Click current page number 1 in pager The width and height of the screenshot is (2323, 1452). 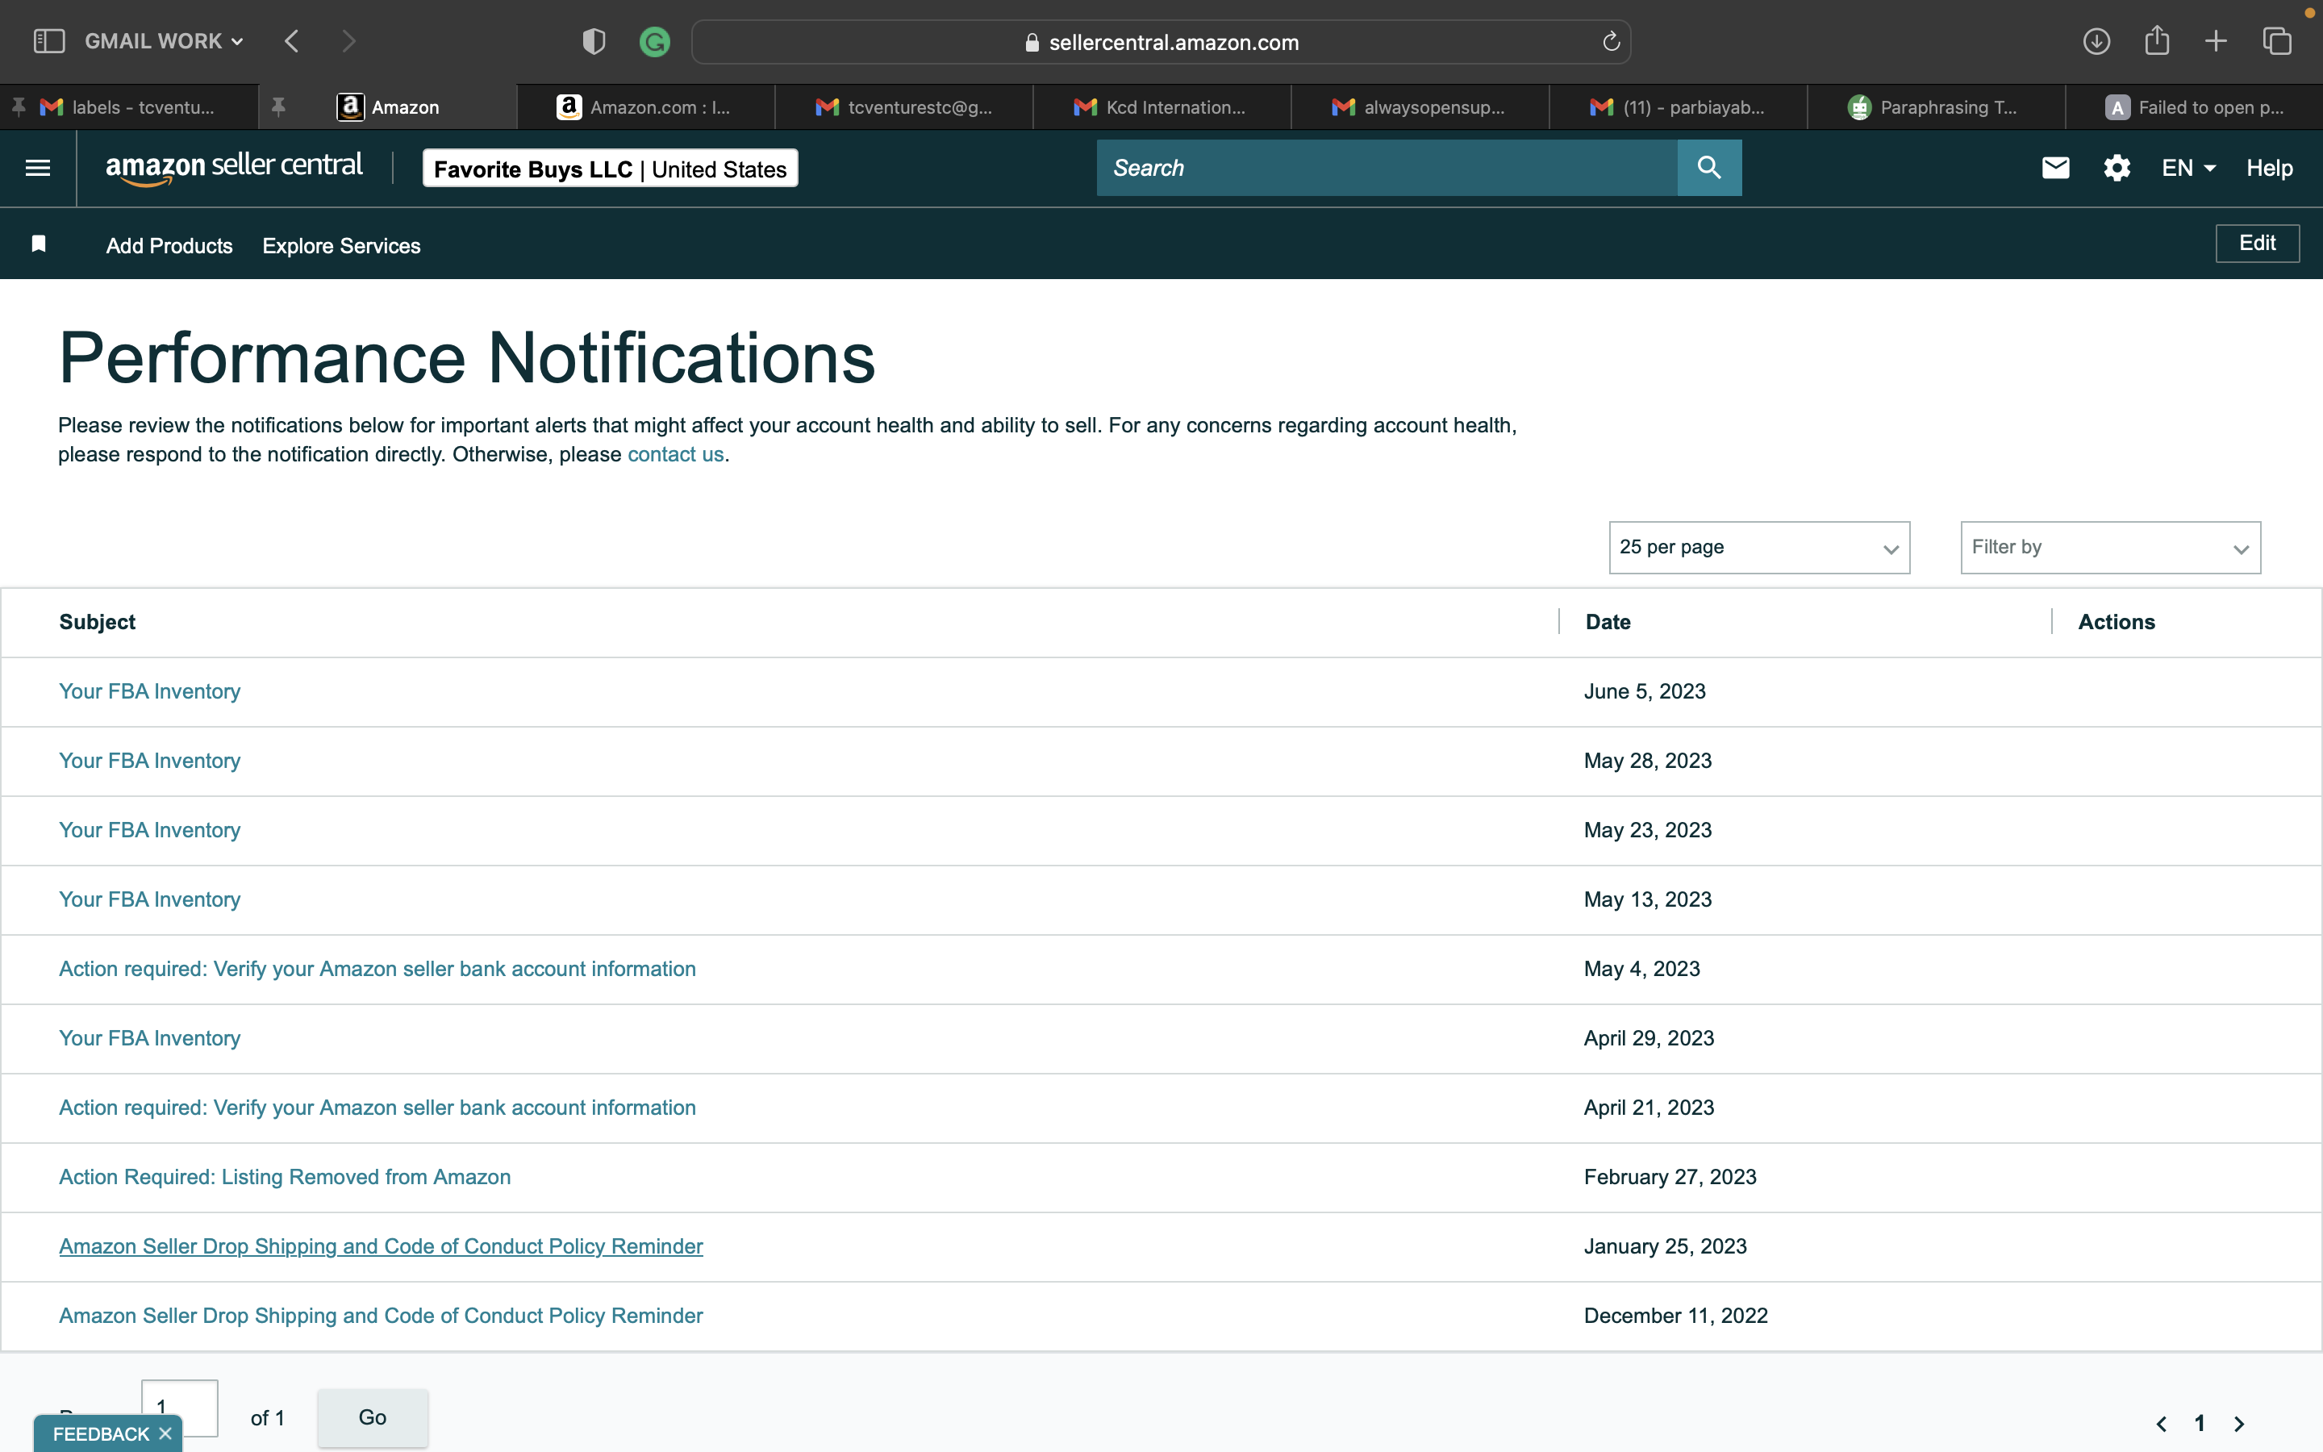[x=2199, y=1423]
